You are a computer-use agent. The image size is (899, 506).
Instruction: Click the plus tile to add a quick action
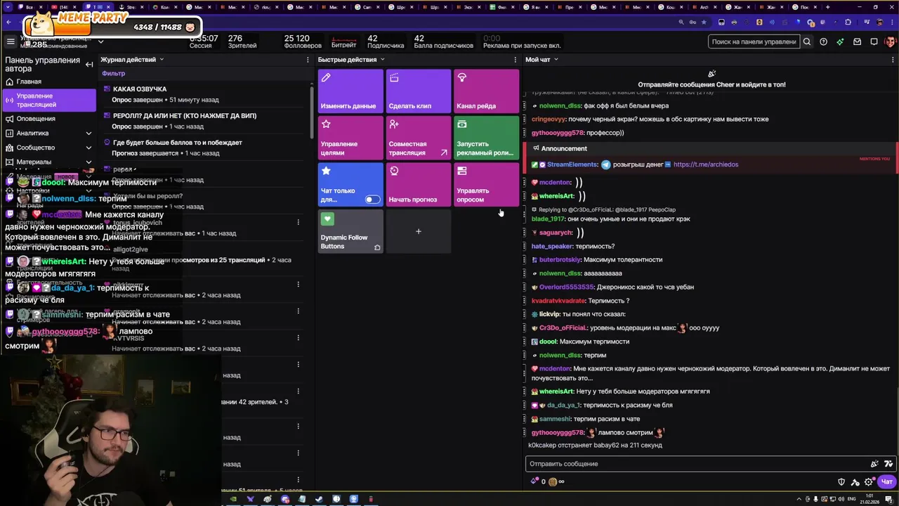point(419,231)
